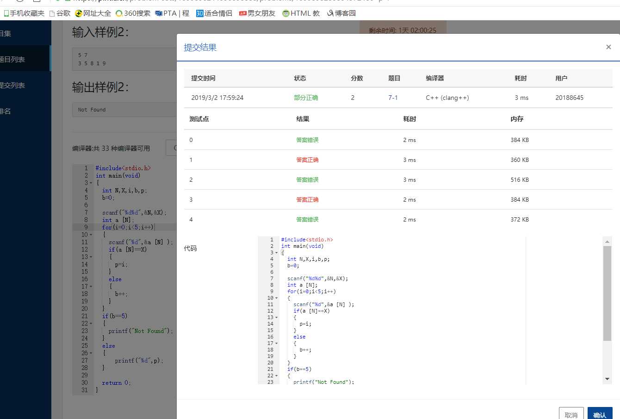
Task: Collapse fold arrow at line 10 in dialog code
Action: [x=277, y=298]
